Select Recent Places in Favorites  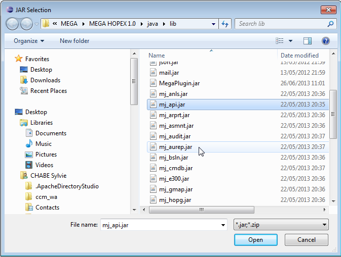point(48,91)
